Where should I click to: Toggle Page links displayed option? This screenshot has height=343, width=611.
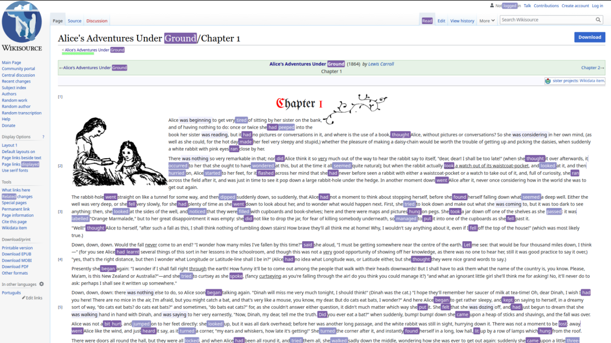coord(21,164)
